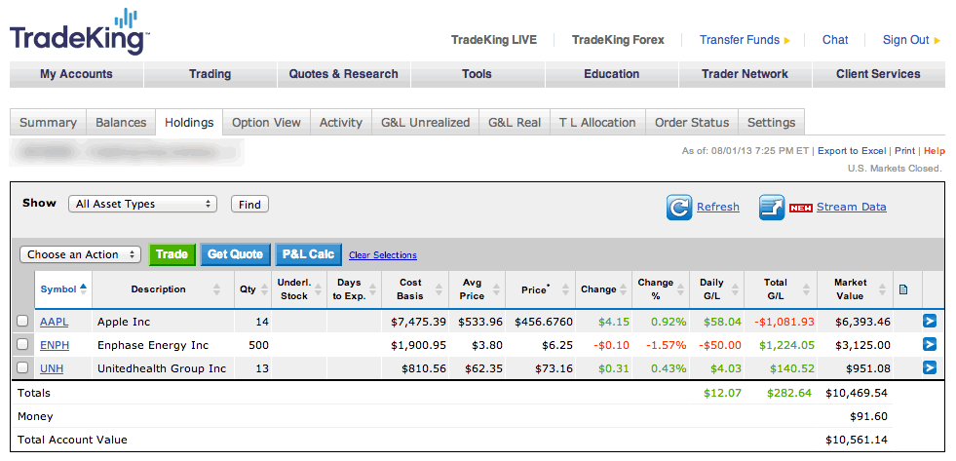Click sort arrows on Change % column
Viewport: 956px width, 461px height.
tap(682, 289)
